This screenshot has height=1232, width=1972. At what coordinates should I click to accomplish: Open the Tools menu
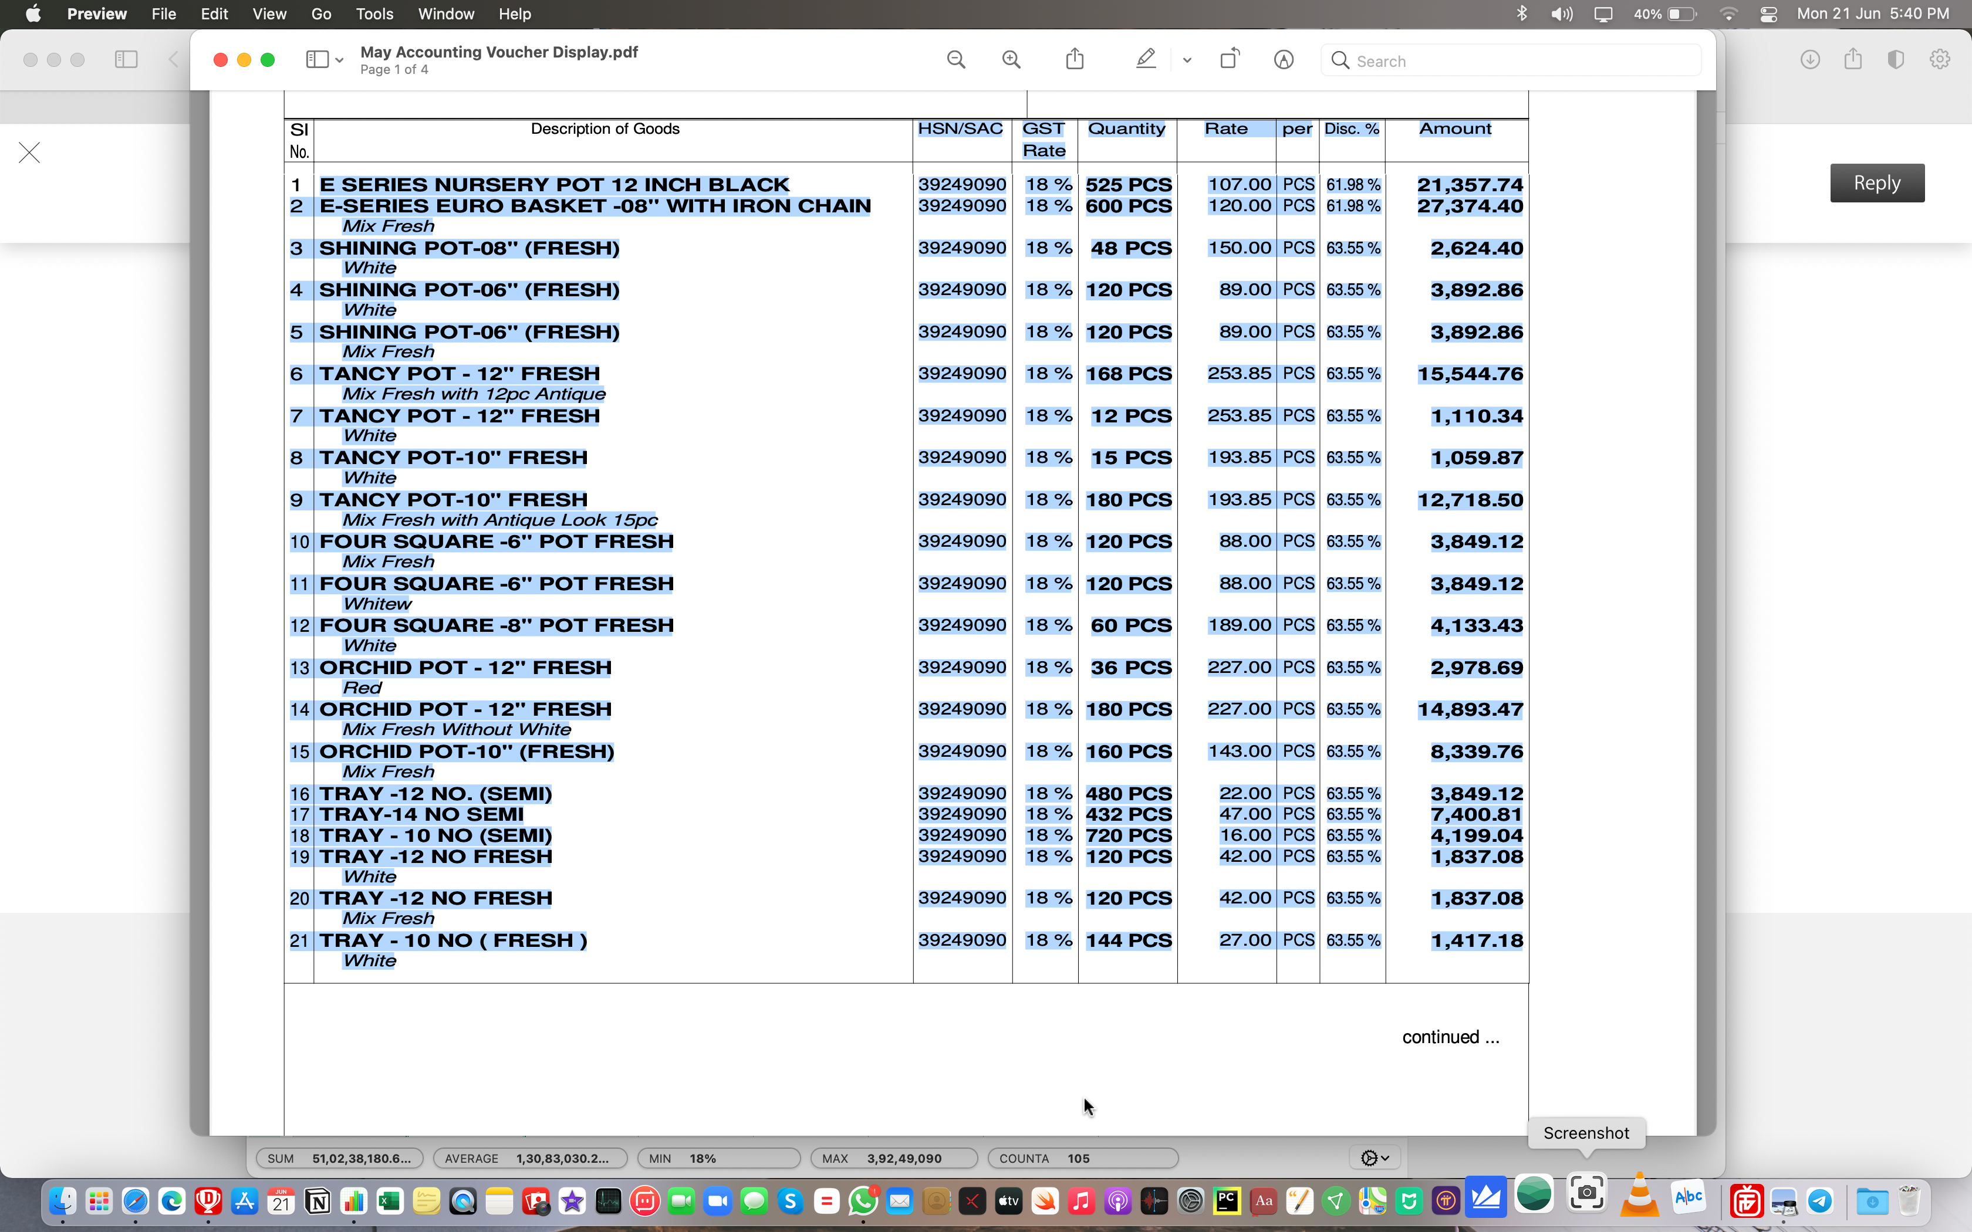point(374,14)
